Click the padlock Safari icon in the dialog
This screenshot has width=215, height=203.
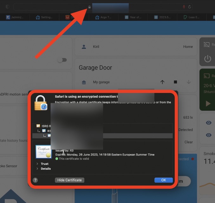tap(41, 103)
